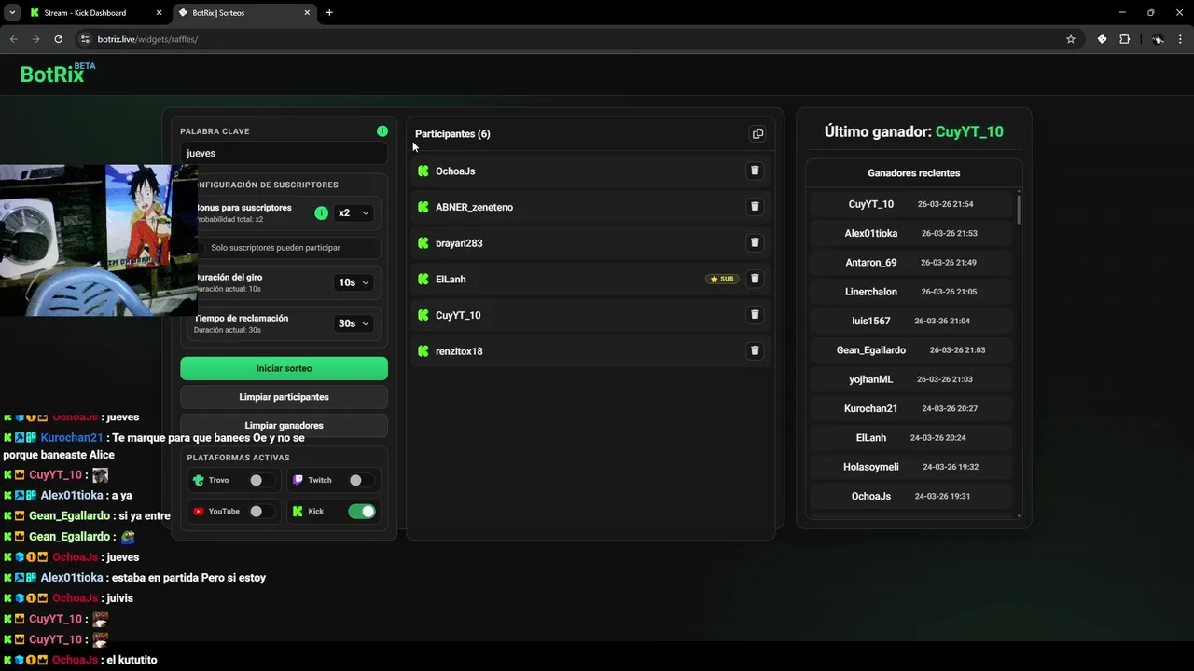Click the webcam overlay thumbnail
This screenshot has height=671, width=1194.
point(99,240)
